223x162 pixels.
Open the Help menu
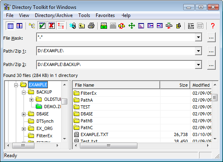tap(126, 15)
